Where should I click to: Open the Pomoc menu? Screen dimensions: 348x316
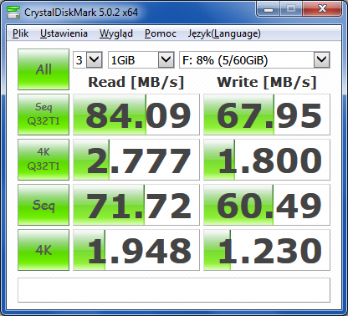(x=161, y=33)
